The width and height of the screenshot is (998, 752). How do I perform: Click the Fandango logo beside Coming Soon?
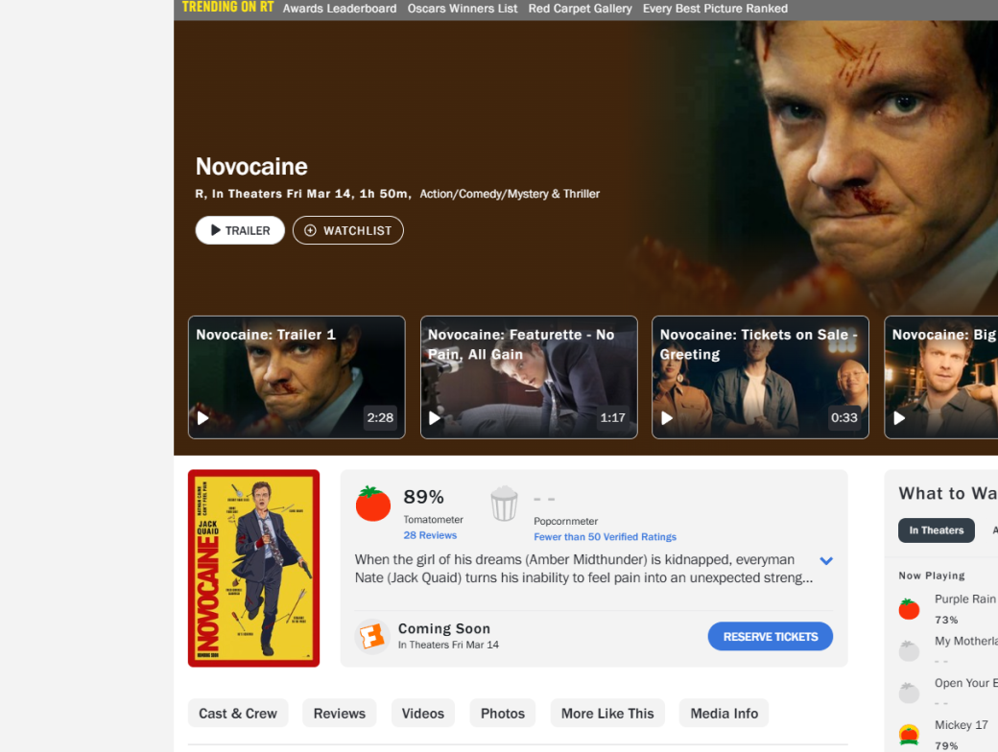point(371,636)
